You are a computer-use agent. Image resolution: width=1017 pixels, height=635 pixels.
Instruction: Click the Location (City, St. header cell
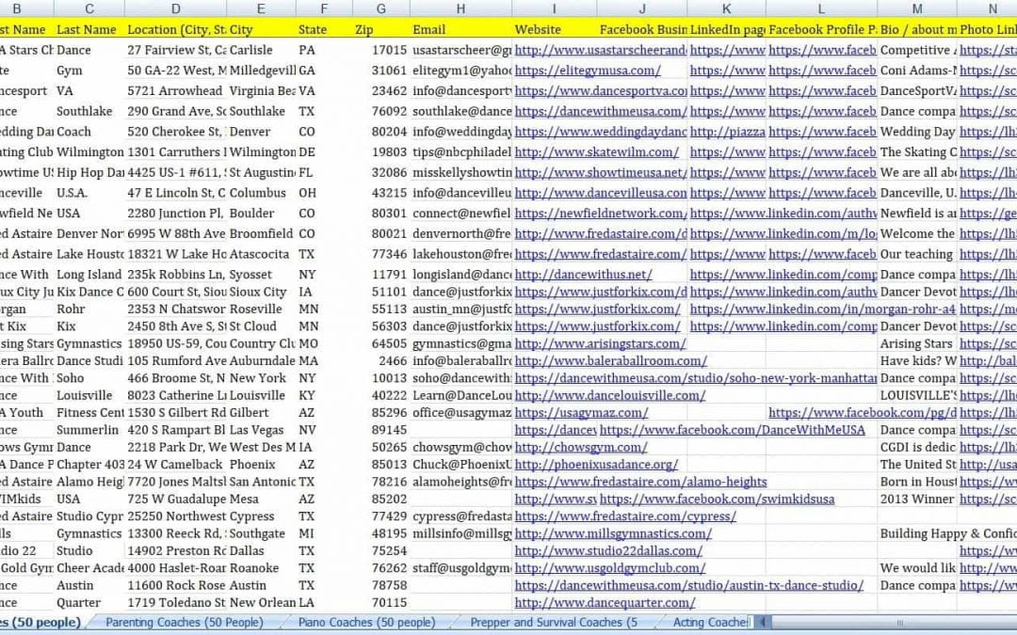pyautogui.click(x=176, y=29)
